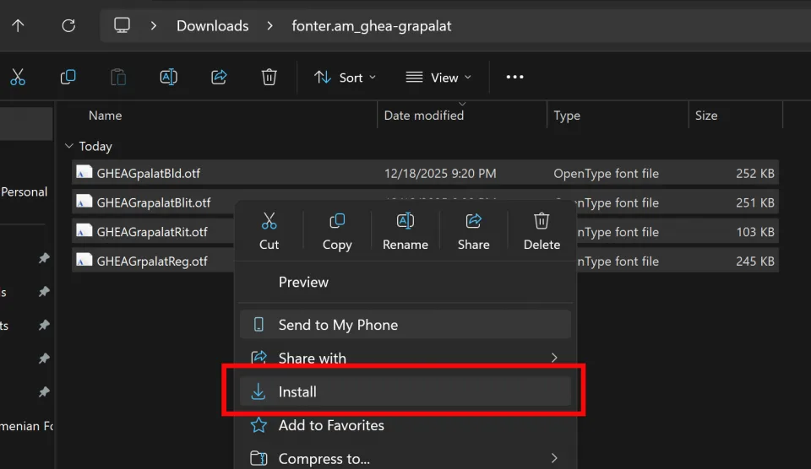The width and height of the screenshot is (811, 469).
Task: Delete using the toolbar trash icon
Action: pyautogui.click(x=269, y=77)
